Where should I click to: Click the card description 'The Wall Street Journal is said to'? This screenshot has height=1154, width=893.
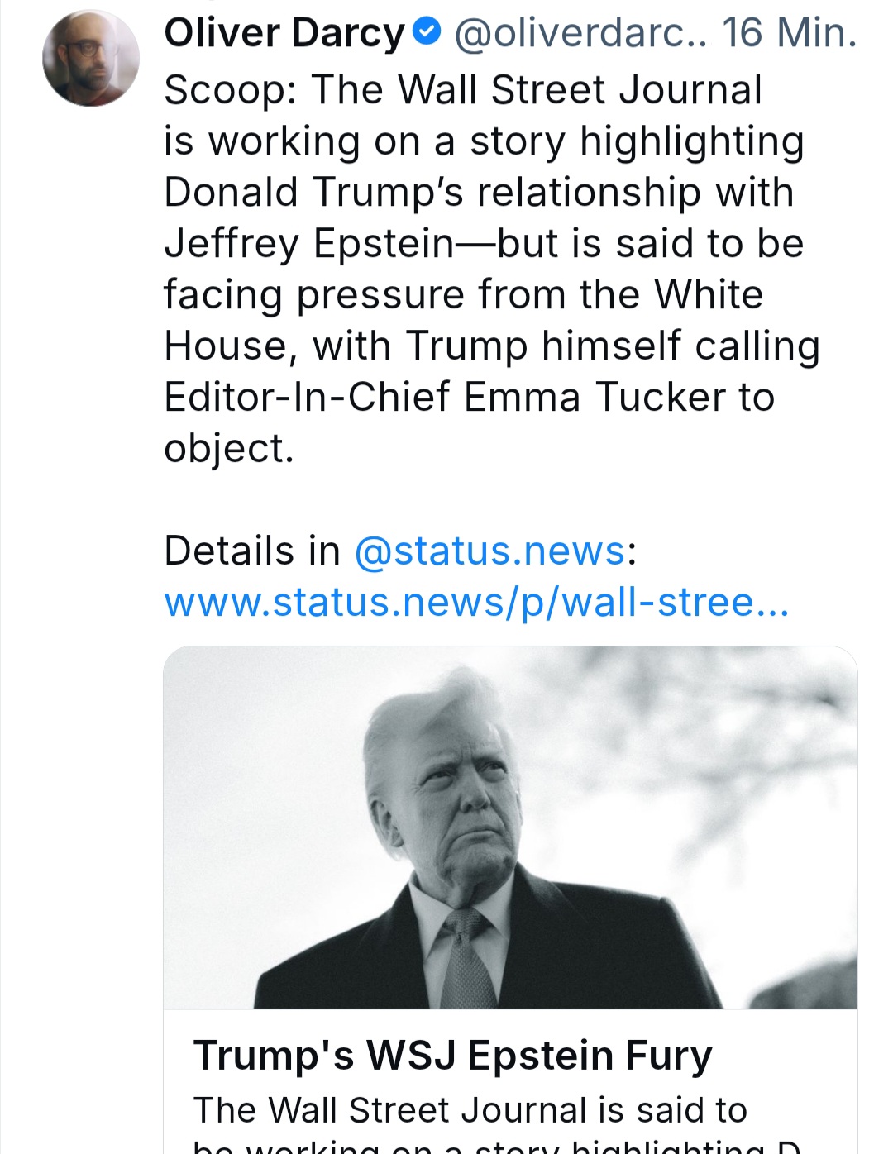pyautogui.click(x=470, y=1109)
